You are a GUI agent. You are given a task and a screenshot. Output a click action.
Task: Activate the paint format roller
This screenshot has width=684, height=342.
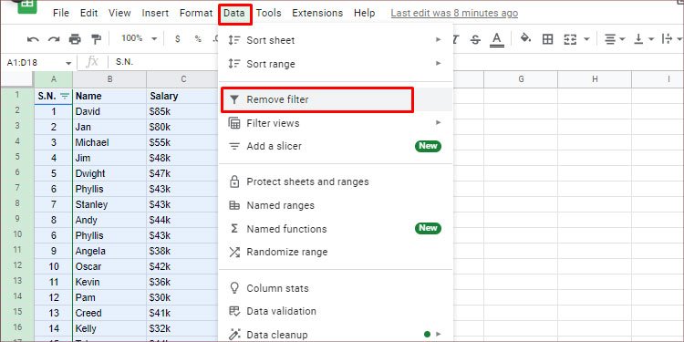pos(96,39)
